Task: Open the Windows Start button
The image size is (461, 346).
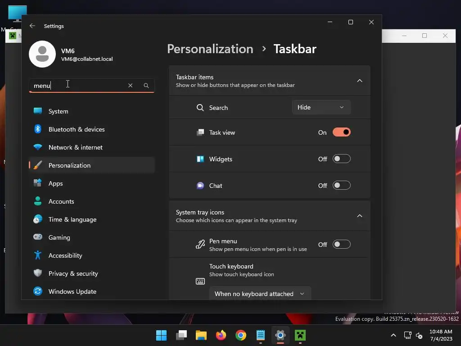Action: click(x=161, y=335)
